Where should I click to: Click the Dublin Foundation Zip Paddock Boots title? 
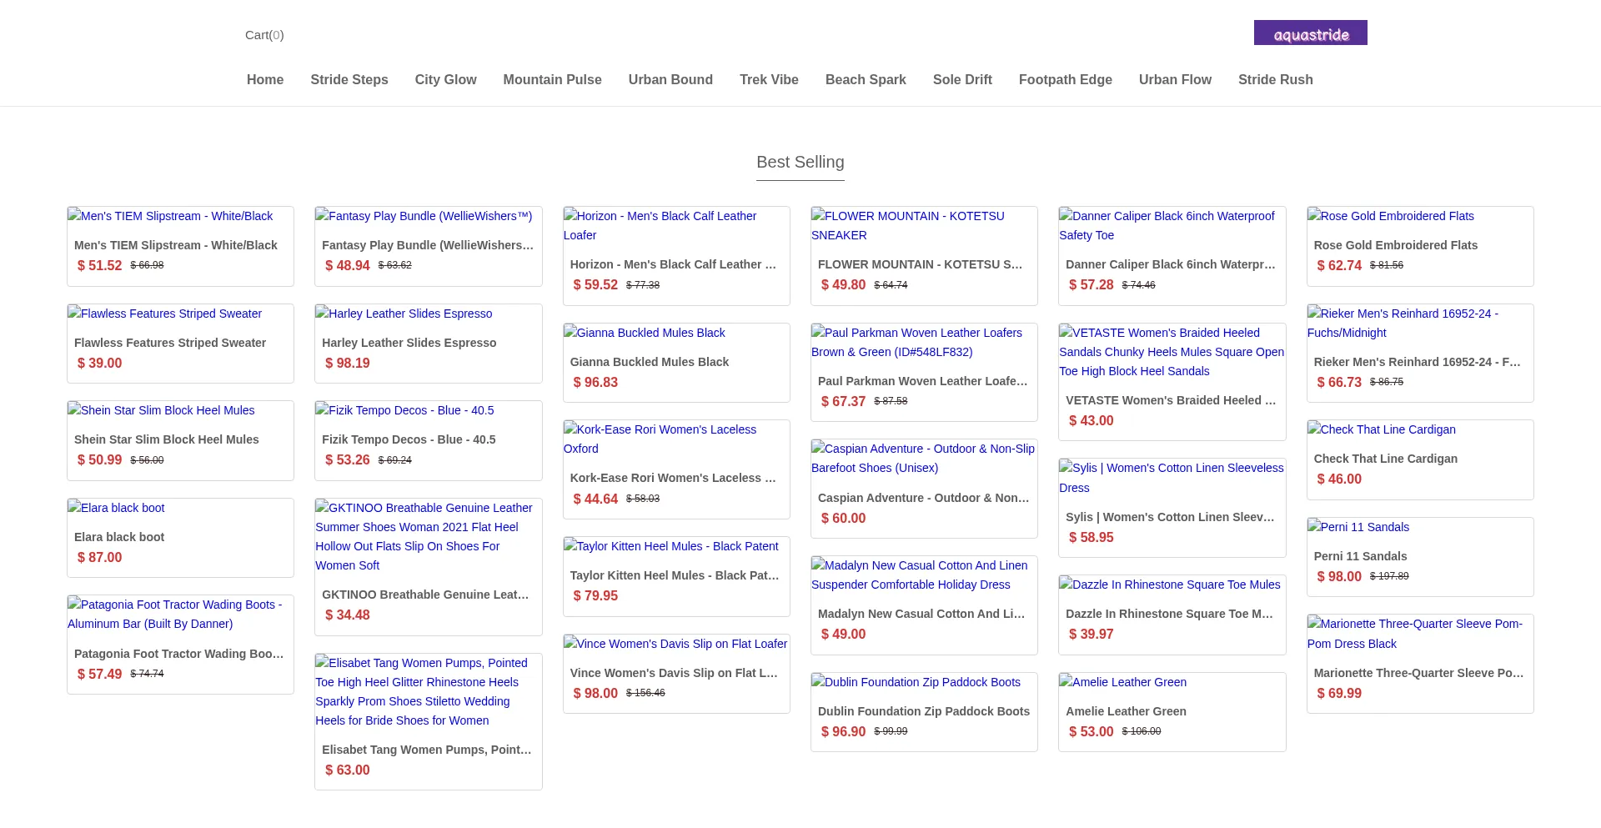coord(923,711)
